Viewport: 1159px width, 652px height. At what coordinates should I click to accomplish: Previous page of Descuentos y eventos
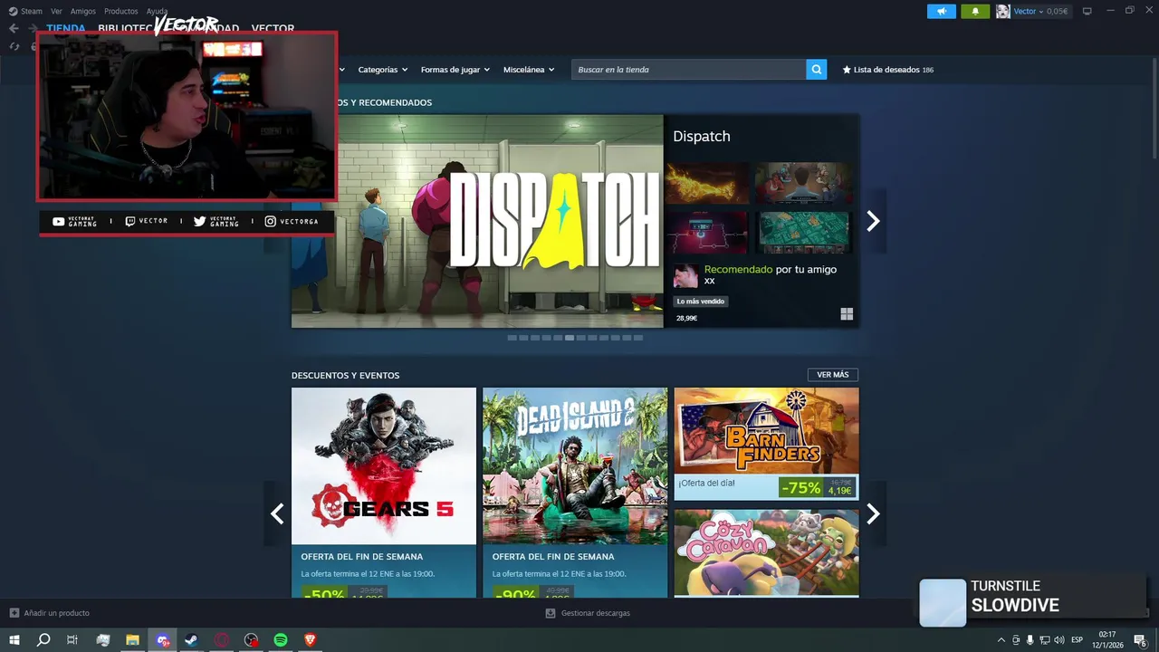click(277, 513)
